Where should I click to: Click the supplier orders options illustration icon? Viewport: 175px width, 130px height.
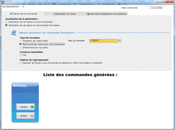coord(14,33)
